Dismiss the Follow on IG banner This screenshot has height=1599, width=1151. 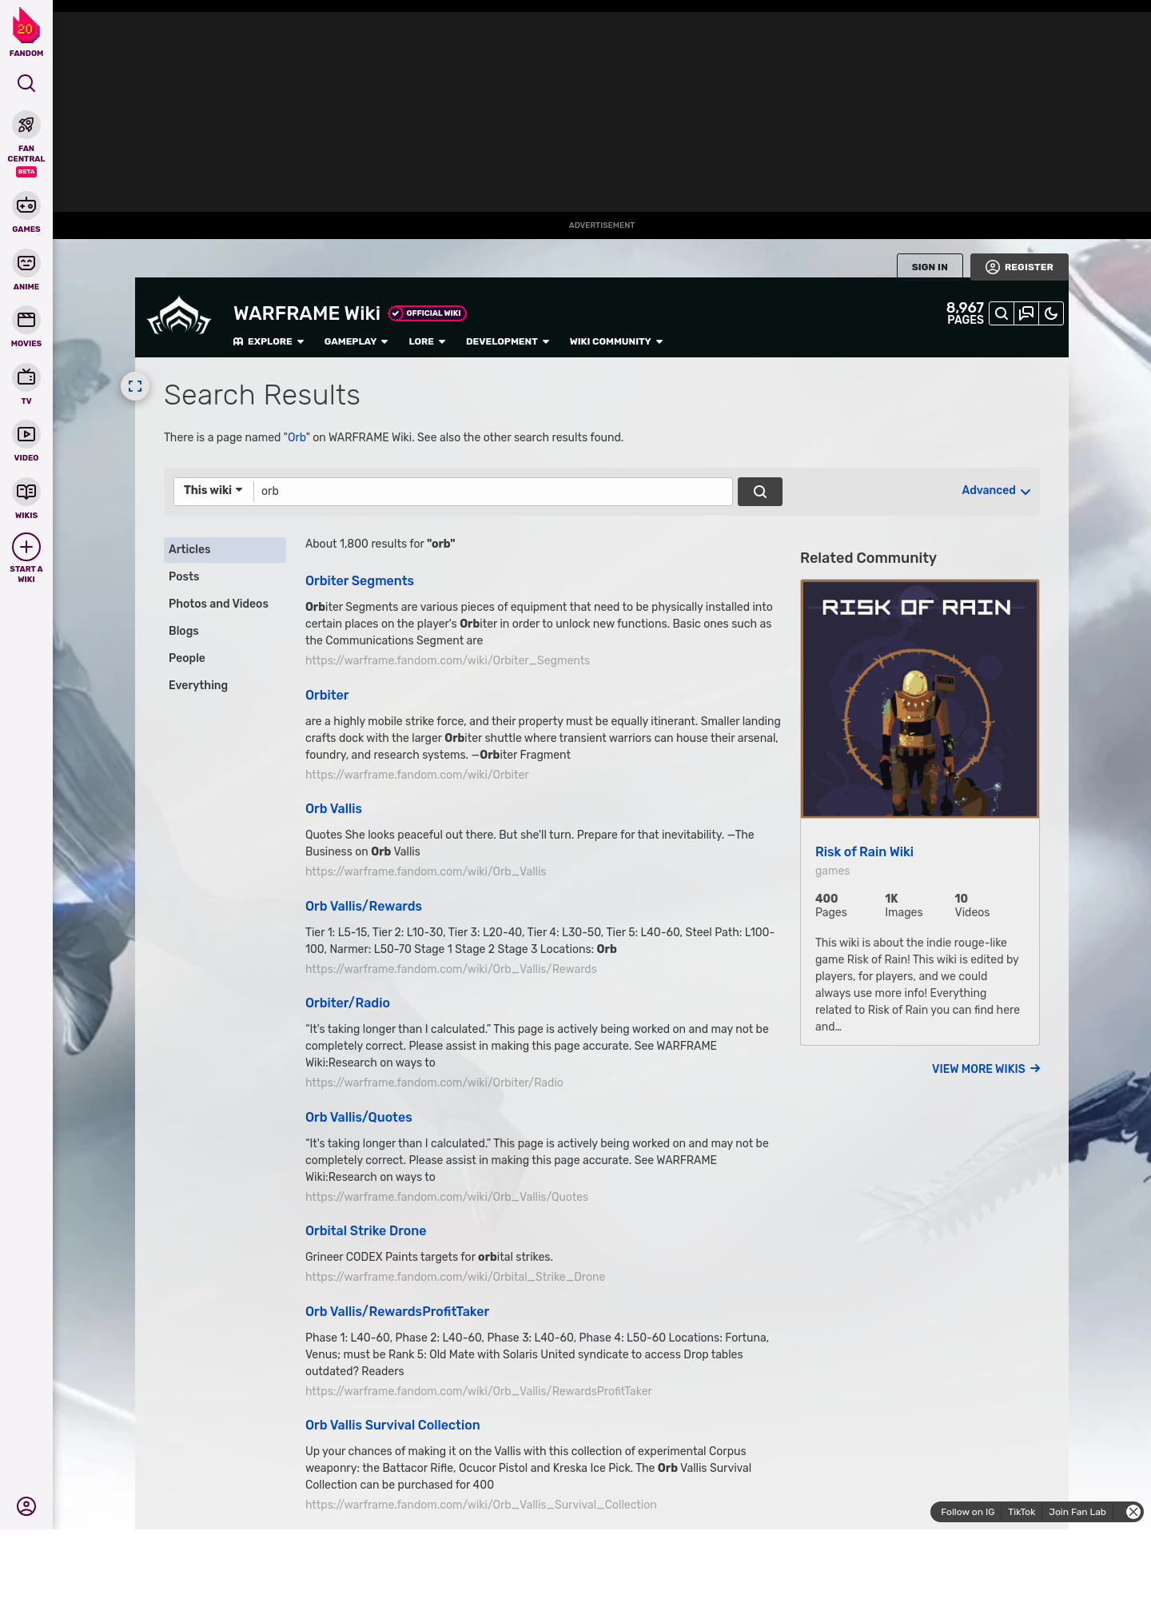1133,1512
